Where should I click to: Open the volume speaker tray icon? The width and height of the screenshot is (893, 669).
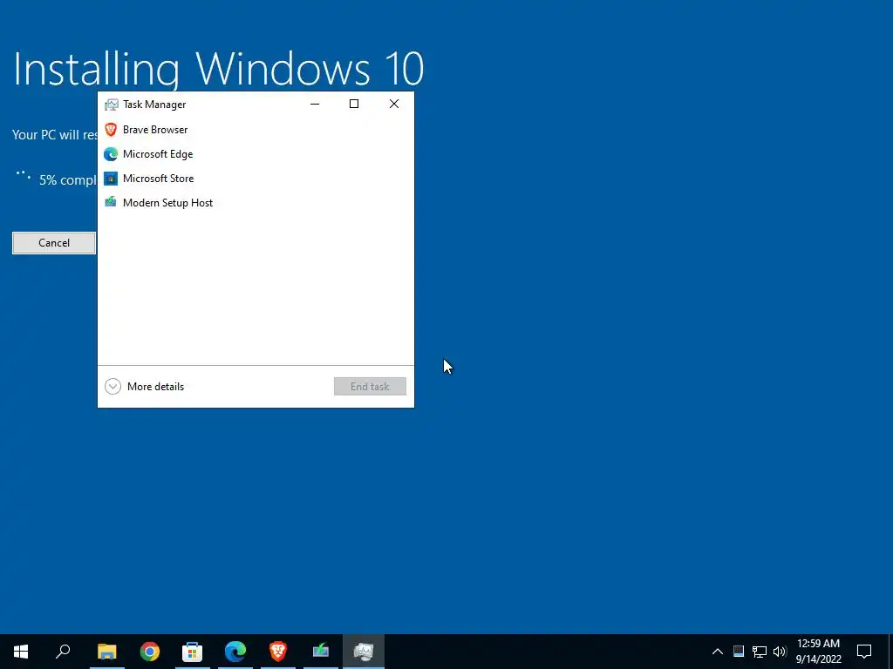[x=780, y=652]
